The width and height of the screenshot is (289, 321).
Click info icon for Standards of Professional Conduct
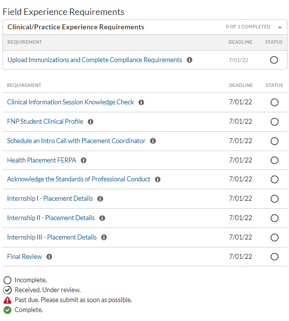point(158,179)
